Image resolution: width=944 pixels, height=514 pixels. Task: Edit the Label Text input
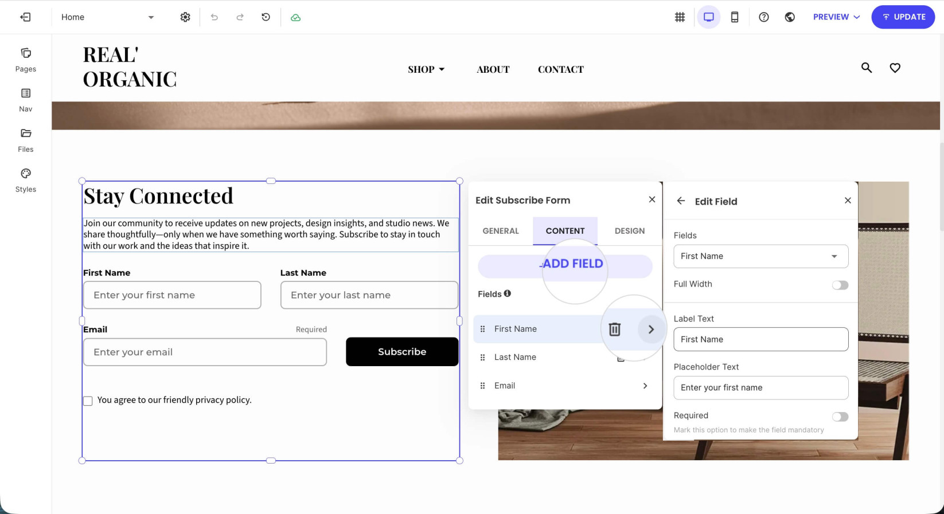pyautogui.click(x=761, y=339)
